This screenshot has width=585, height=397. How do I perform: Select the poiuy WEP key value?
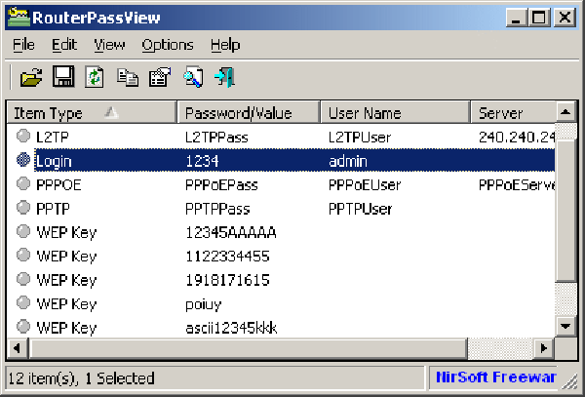pyautogui.click(x=204, y=304)
